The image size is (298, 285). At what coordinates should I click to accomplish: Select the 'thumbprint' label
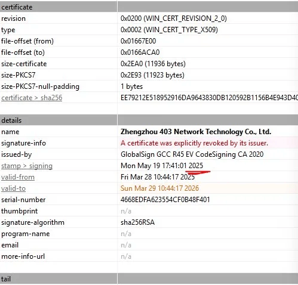point(19,211)
